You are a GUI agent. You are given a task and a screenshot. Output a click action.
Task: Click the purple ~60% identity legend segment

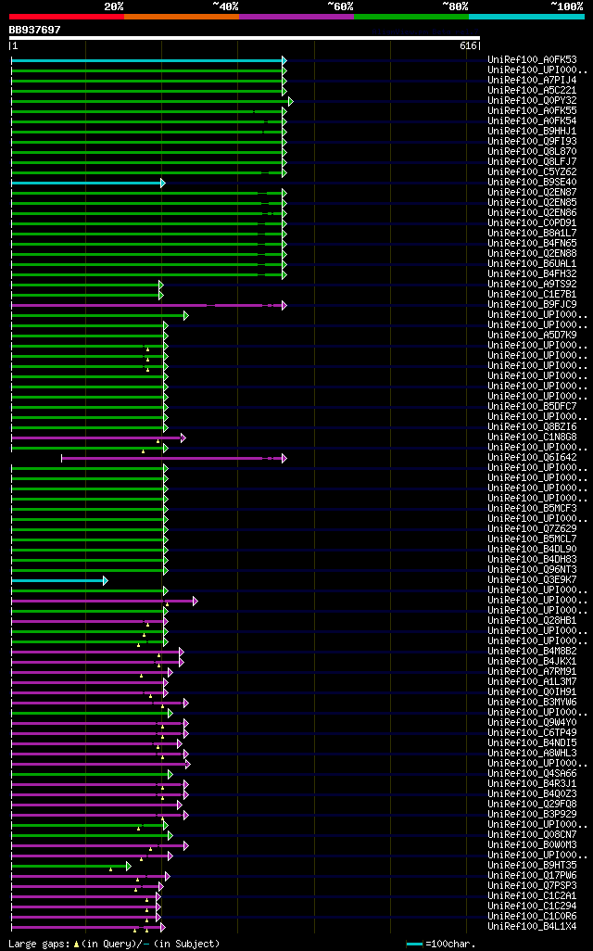pyautogui.click(x=296, y=17)
